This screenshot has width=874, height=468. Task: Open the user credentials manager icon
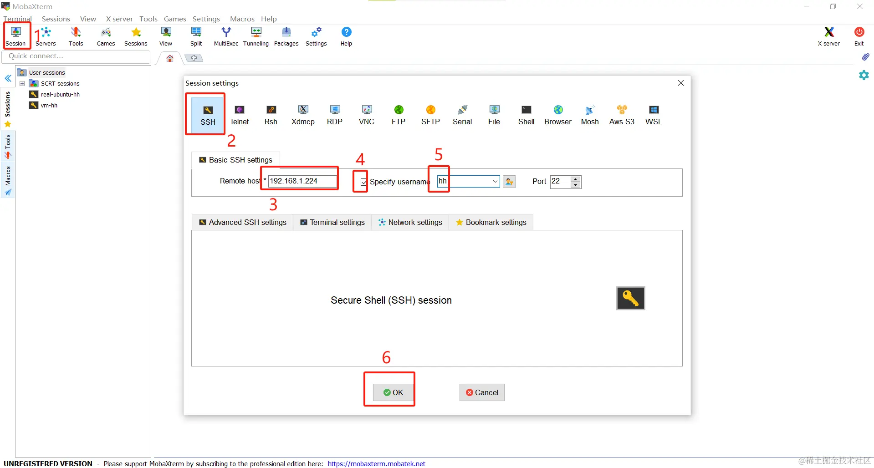coord(509,182)
